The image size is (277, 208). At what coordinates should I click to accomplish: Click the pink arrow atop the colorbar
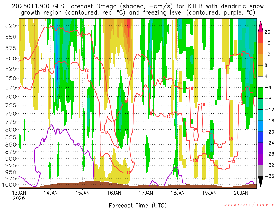(260, 27)
